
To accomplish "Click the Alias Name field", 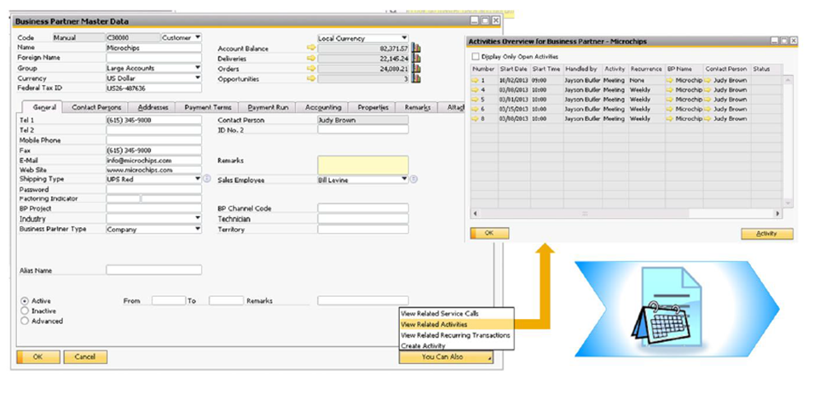I will click(153, 270).
